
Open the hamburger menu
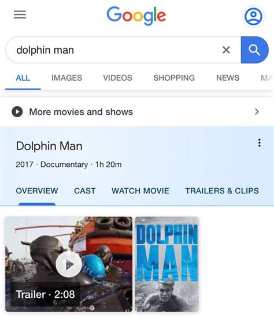tap(20, 14)
